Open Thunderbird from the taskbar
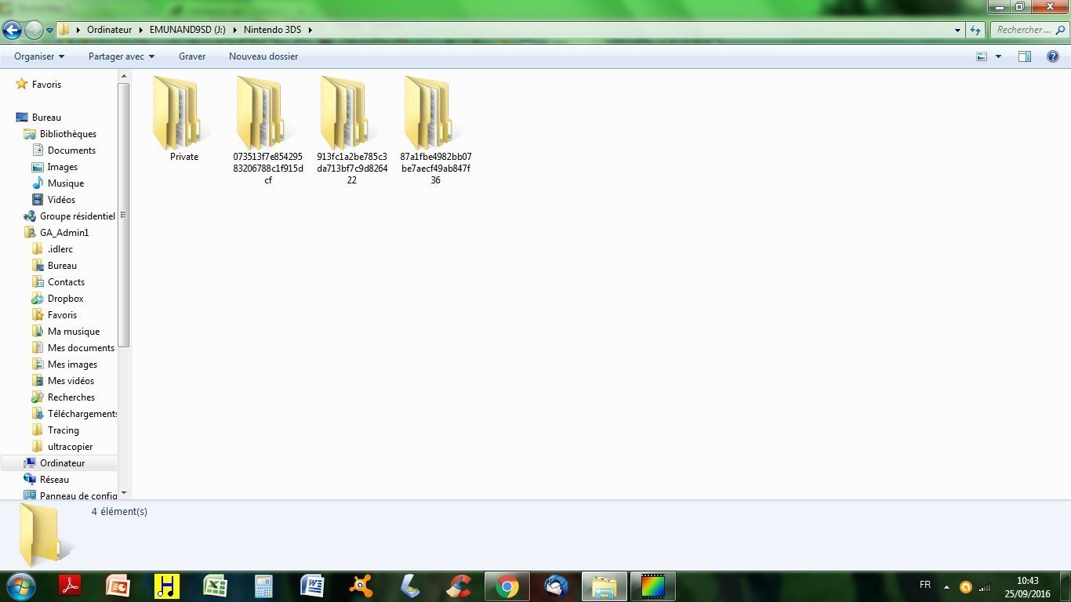This screenshot has height=602, width=1071. pos(556,586)
